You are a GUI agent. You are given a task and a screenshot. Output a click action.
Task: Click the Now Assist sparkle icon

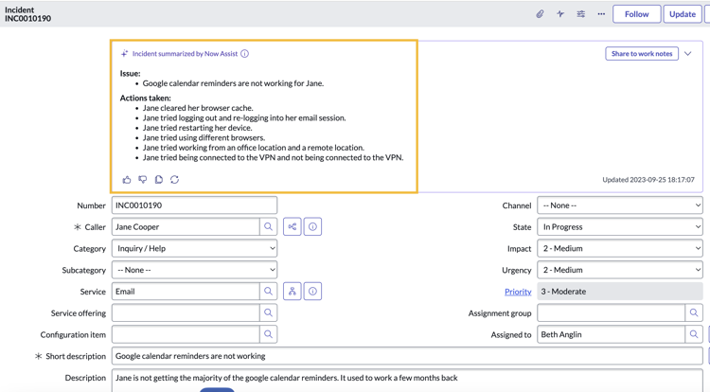125,53
